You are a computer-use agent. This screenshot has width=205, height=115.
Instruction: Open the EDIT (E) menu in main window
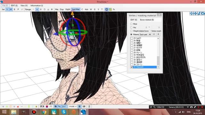(14, 6)
